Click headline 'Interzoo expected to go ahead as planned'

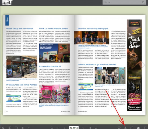97,64
